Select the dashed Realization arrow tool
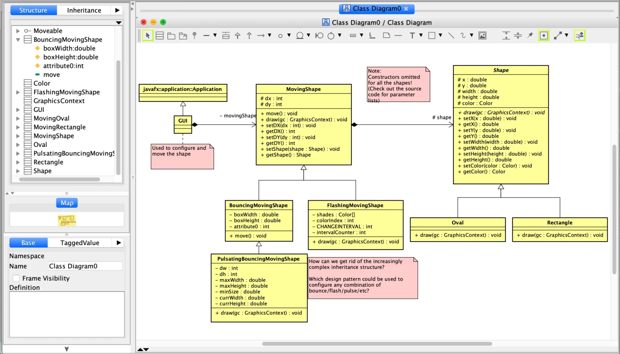Viewport: 620px width, 354px height. [249, 35]
